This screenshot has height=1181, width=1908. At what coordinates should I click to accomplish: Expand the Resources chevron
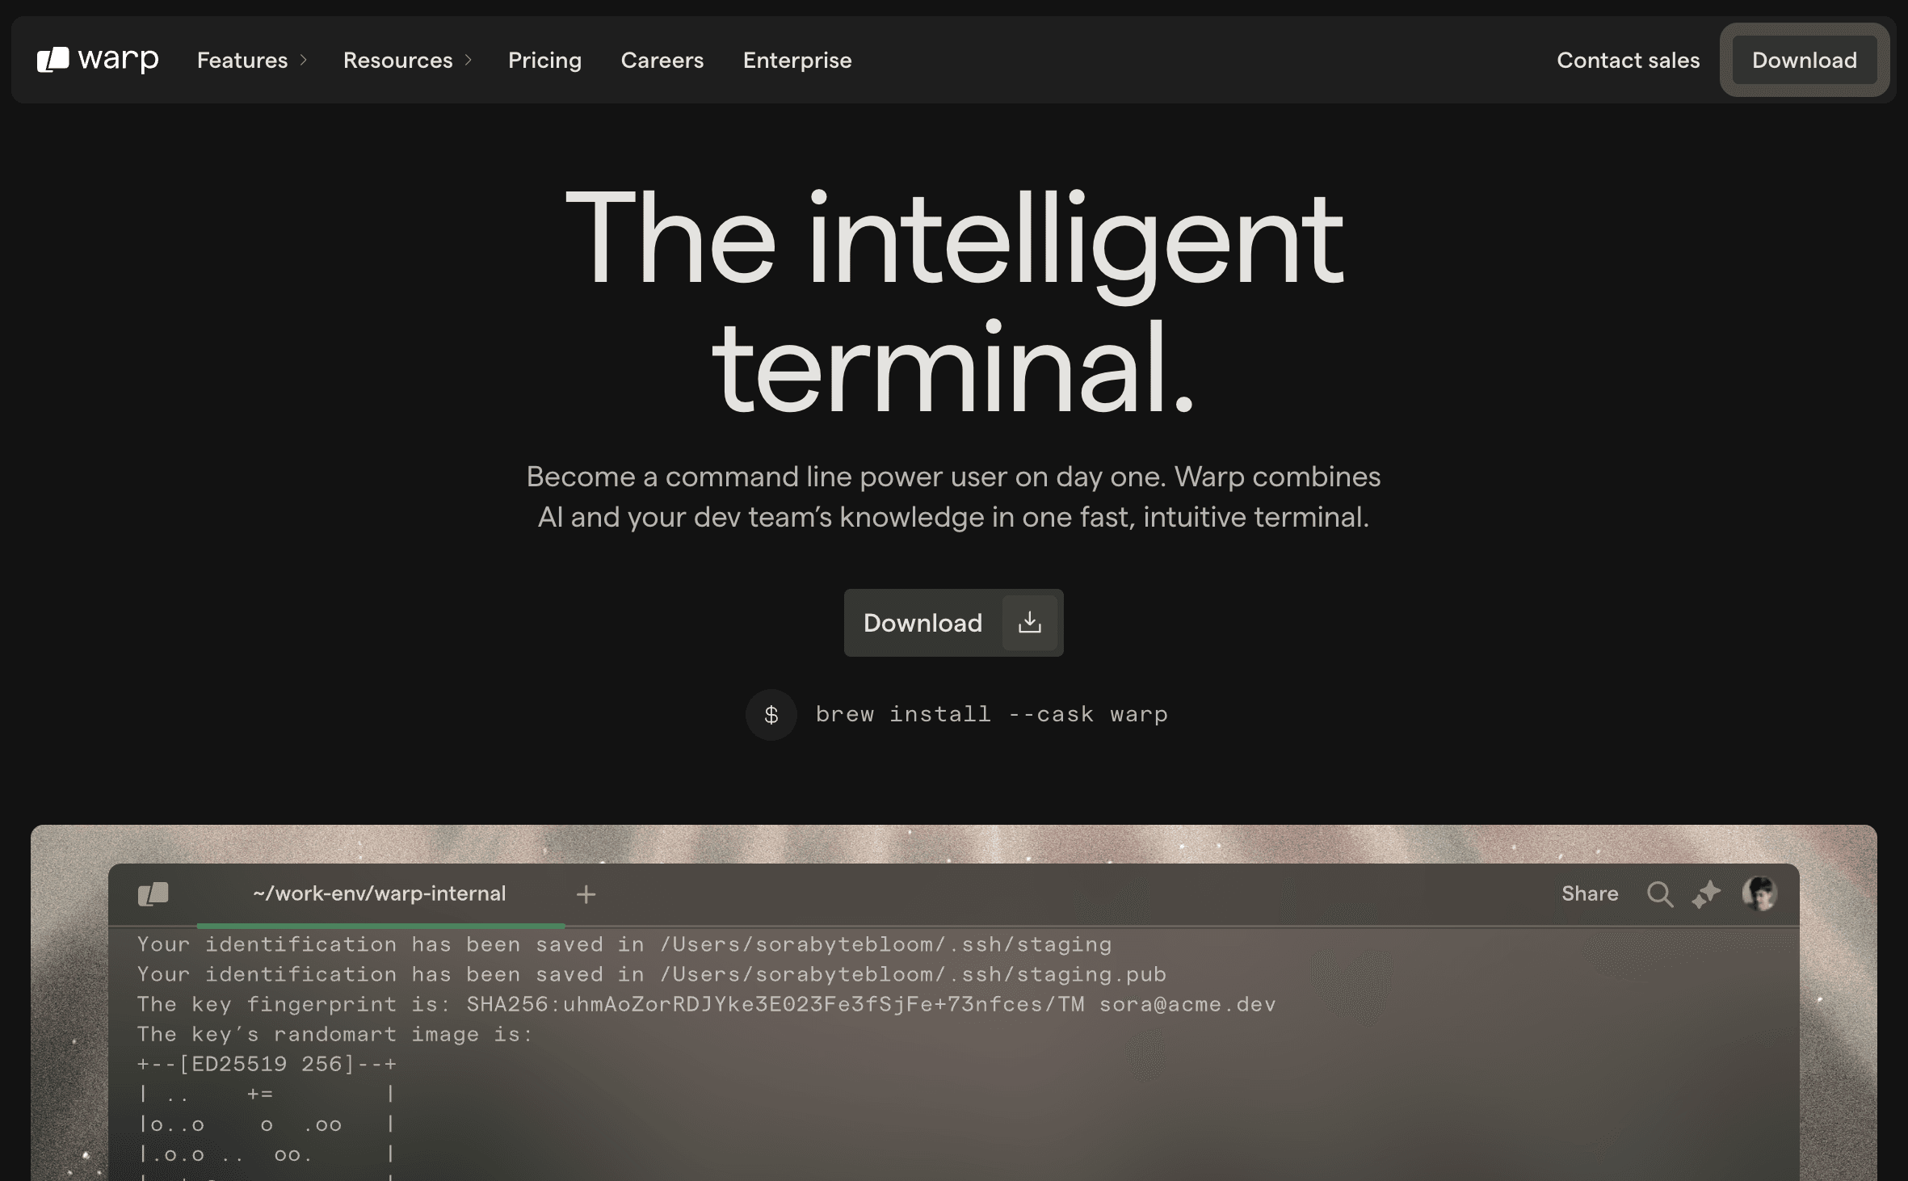(x=469, y=61)
